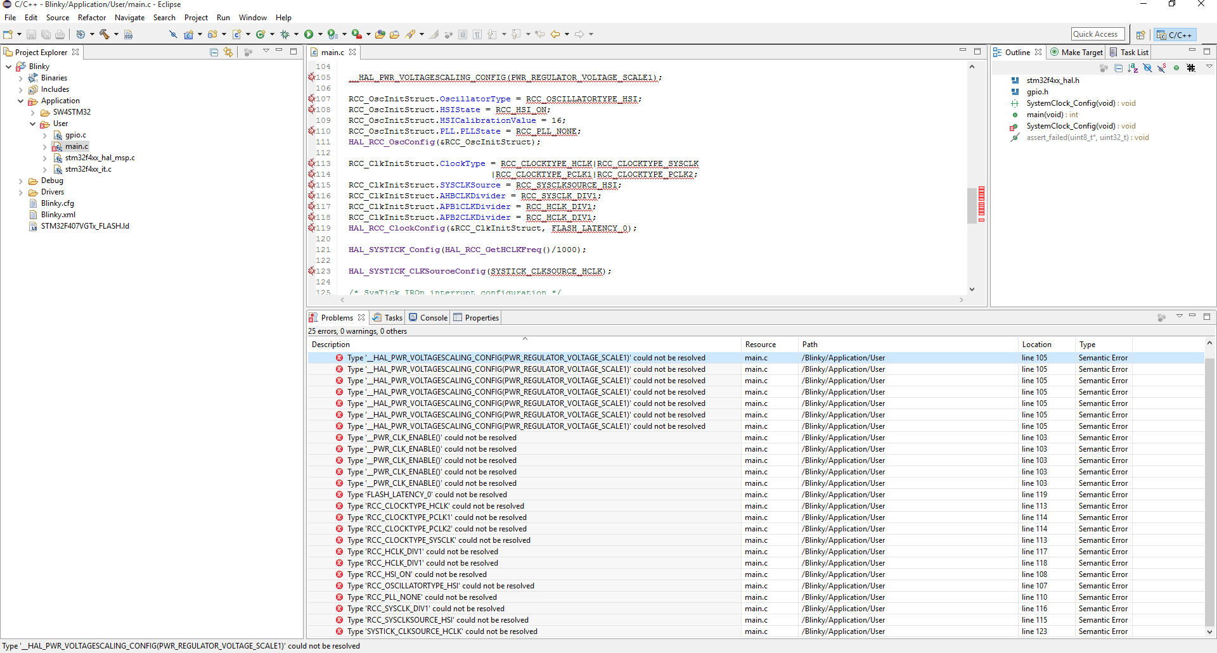Collapse all in Project Explorer toolbar

[214, 52]
